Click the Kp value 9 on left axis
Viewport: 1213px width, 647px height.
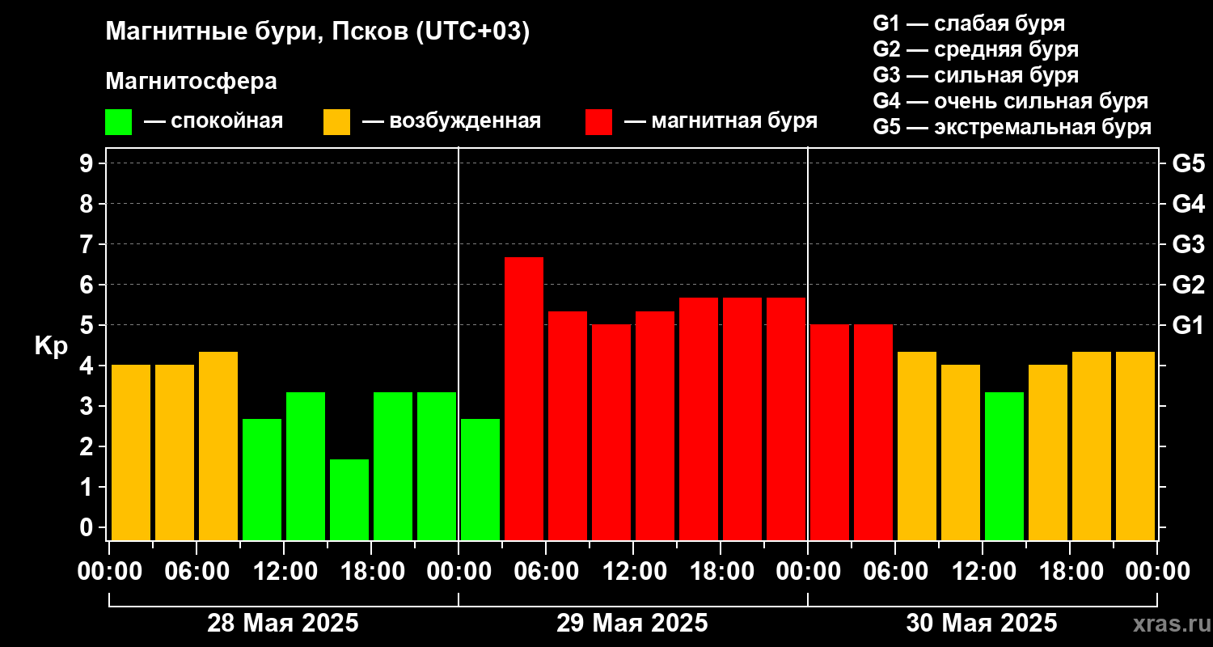point(88,163)
